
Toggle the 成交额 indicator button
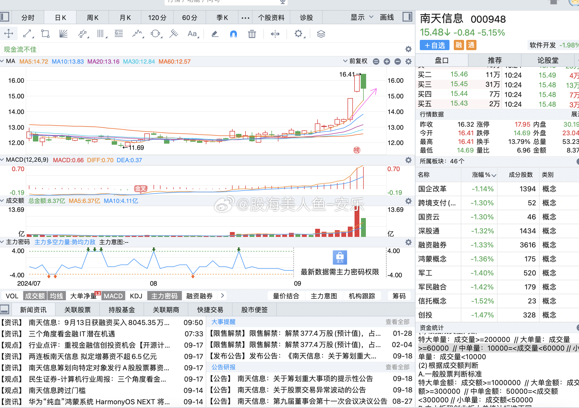point(35,296)
